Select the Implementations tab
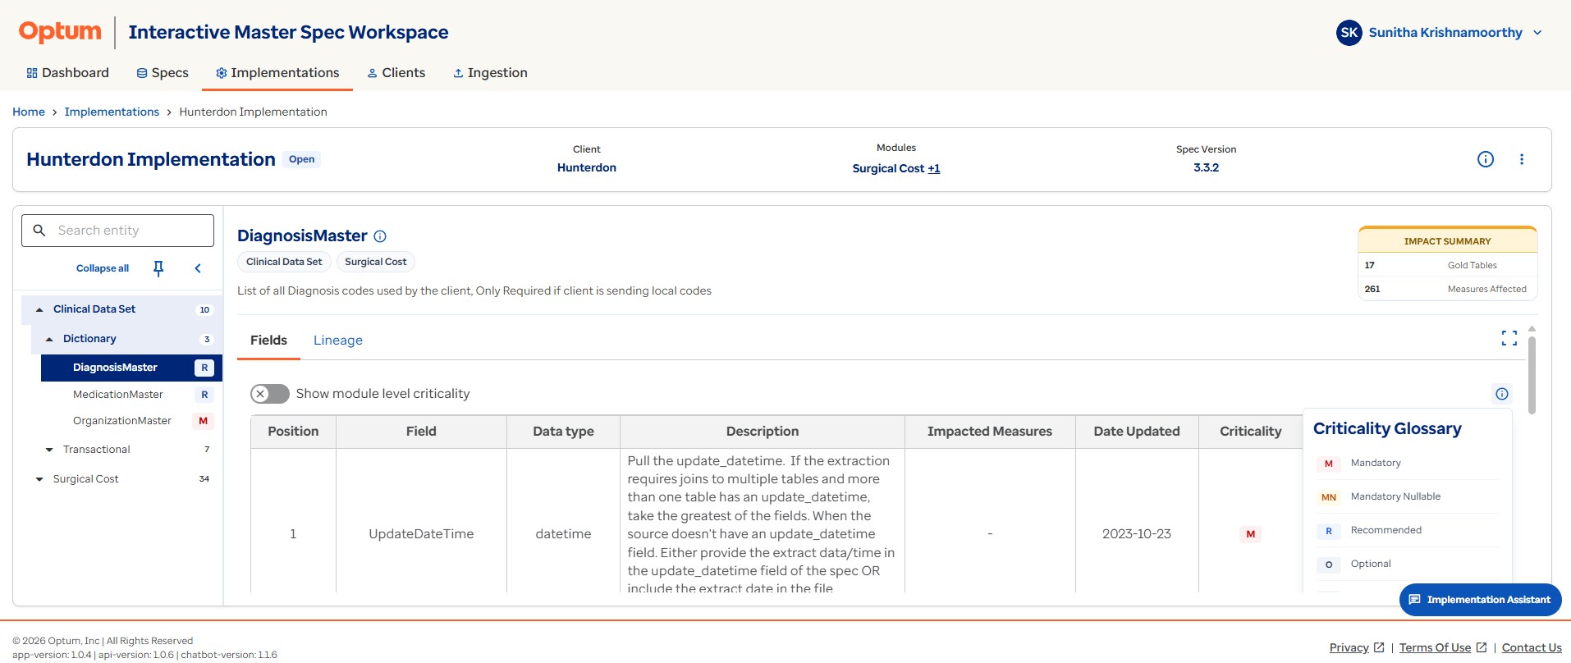This screenshot has height=663, width=1571. point(277,73)
